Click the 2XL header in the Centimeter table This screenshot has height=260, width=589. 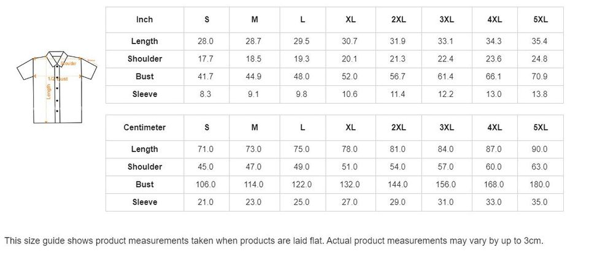[x=398, y=128]
